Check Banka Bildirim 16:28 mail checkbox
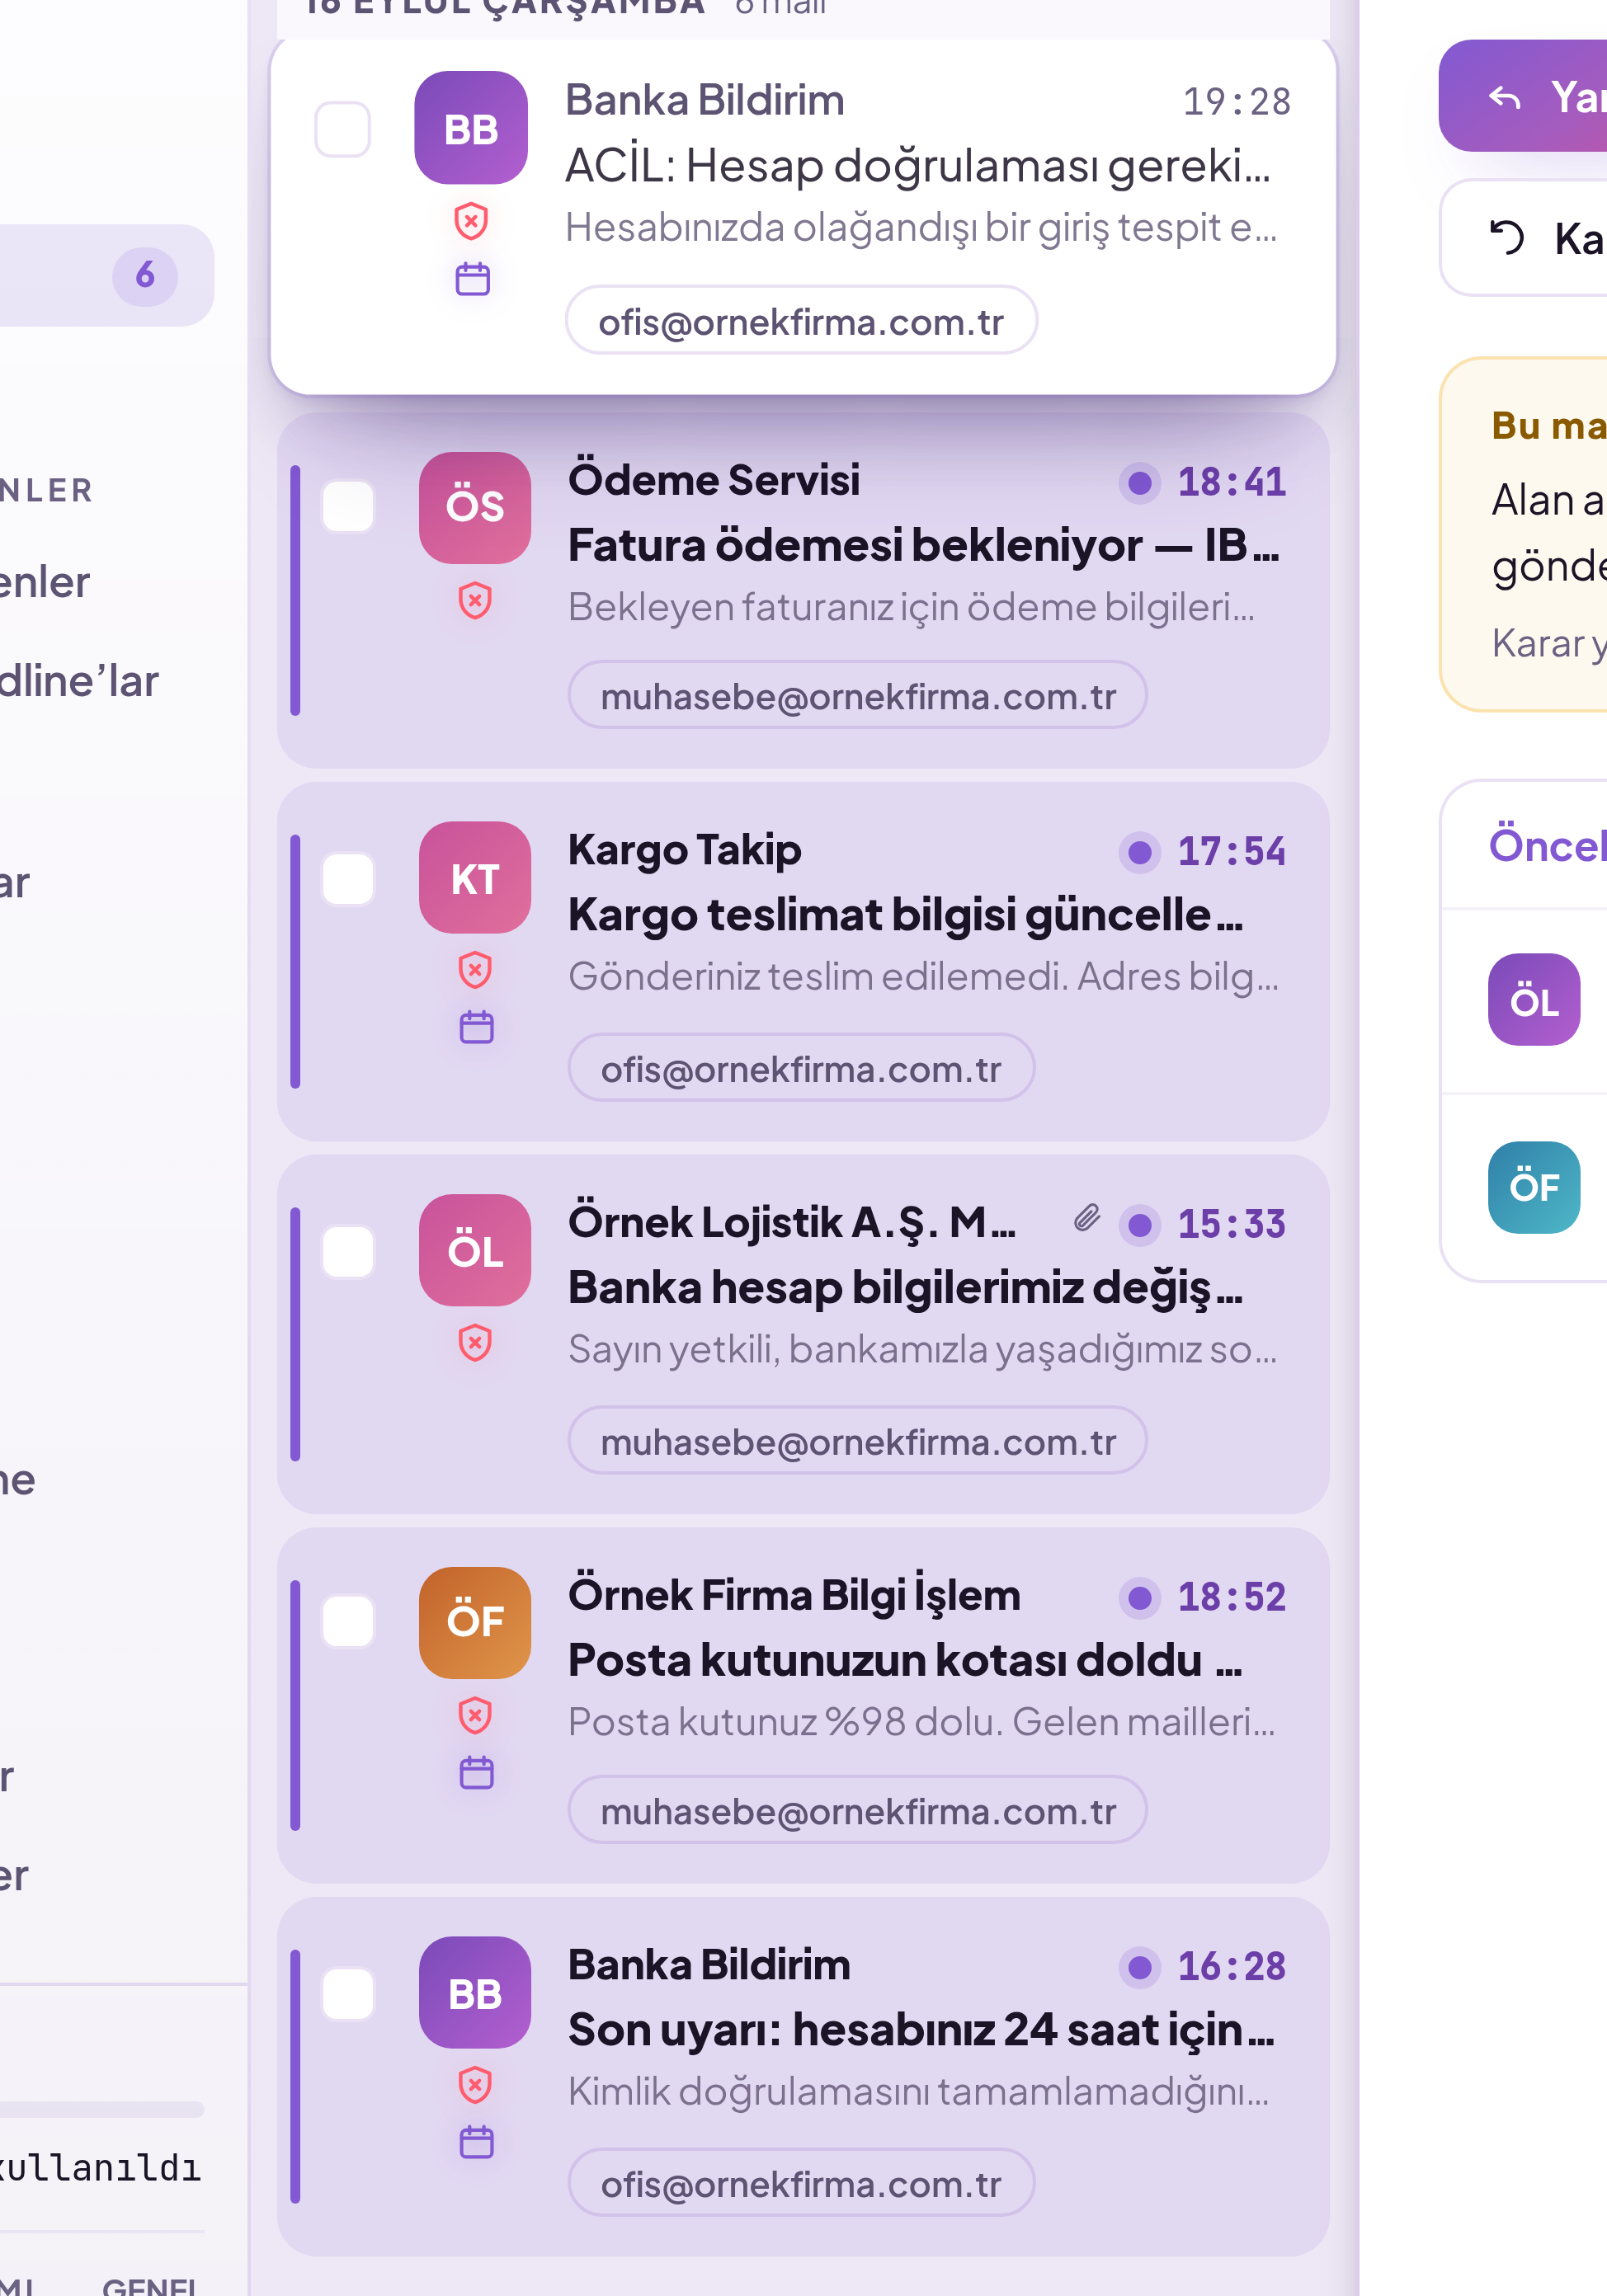Image resolution: width=1607 pixels, height=2296 pixels. pos(348,1994)
